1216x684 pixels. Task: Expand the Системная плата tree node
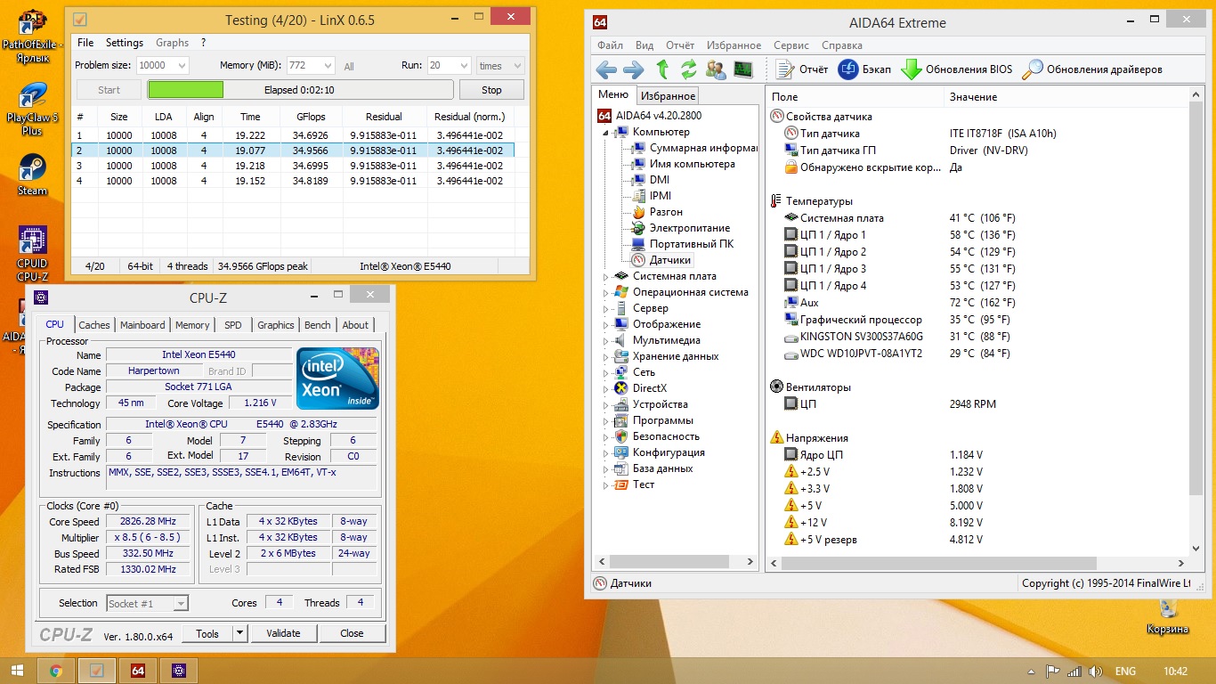click(606, 276)
